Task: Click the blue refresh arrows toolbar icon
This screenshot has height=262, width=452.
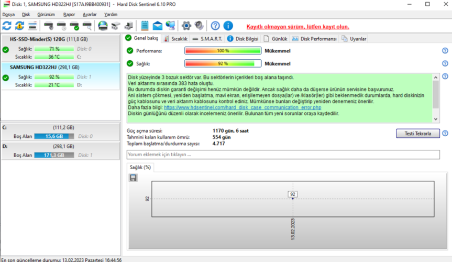Action: click(7, 26)
